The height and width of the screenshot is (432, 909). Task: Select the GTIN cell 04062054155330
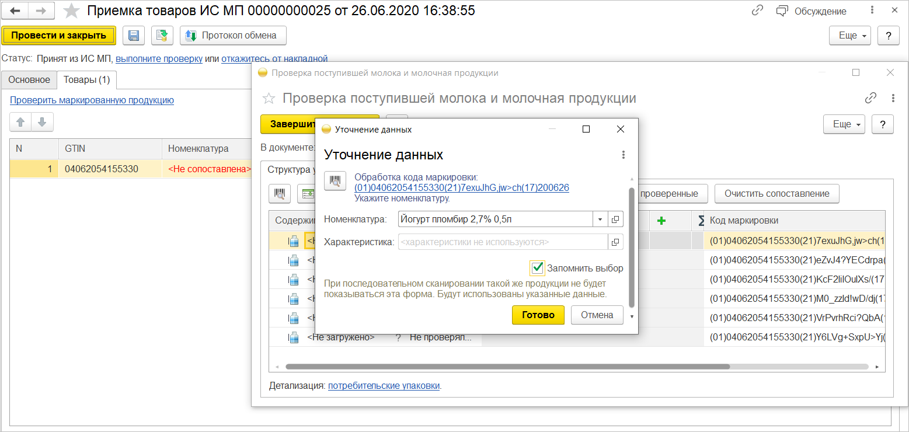[110, 169]
